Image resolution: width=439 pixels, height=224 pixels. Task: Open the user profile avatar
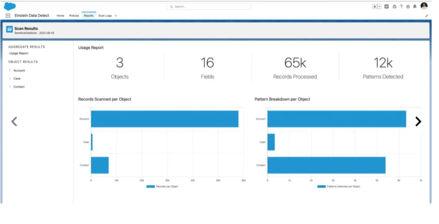(424, 6)
